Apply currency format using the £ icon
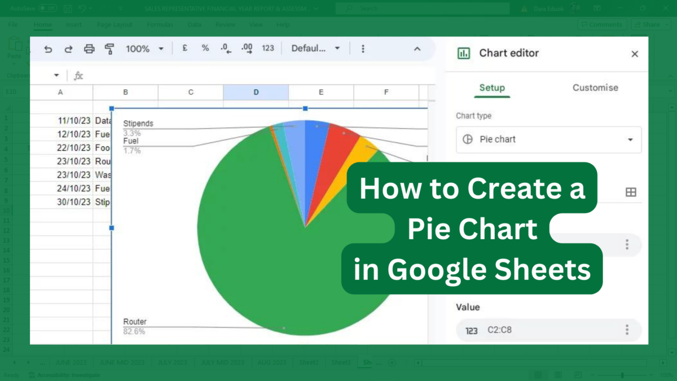The image size is (677, 381). 184,49
